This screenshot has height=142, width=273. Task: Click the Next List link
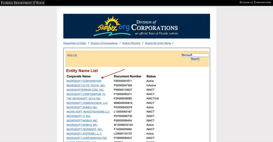72,55
